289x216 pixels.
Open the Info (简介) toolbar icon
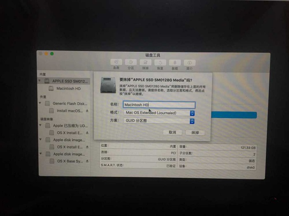(190, 63)
